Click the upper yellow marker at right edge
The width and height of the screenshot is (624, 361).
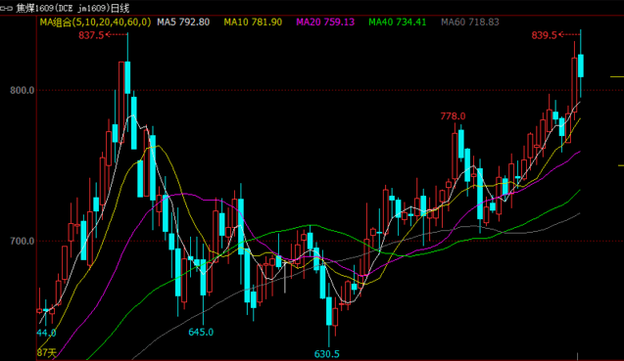pos(617,76)
